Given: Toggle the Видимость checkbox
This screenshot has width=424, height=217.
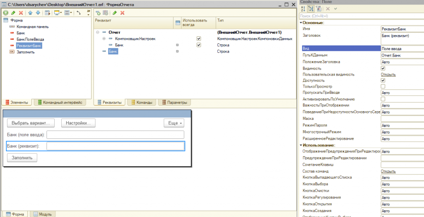Looking at the screenshot, I should [x=383, y=68].
